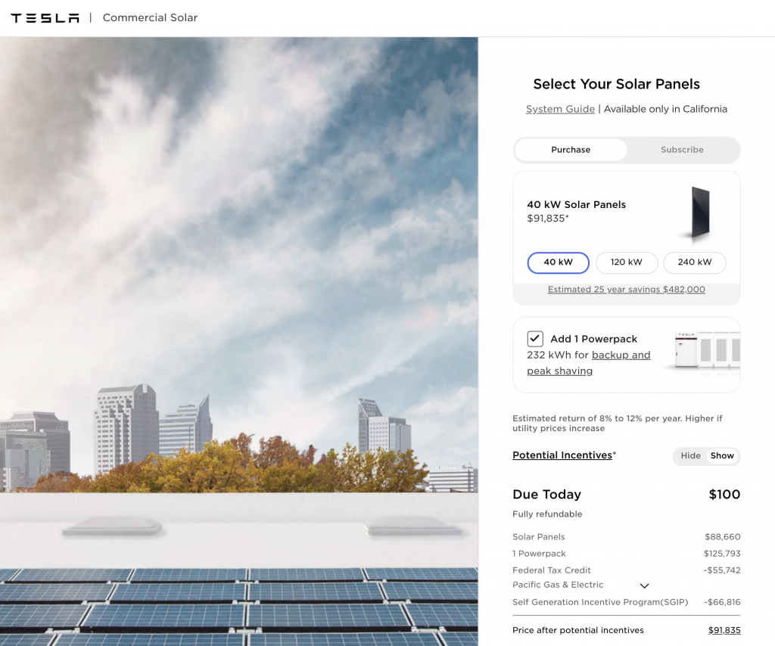Image resolution: width=775 pixels, height=646 pixels.
Task: Click the Solar Panels $88,660 value
Action: tap(723, 537)
